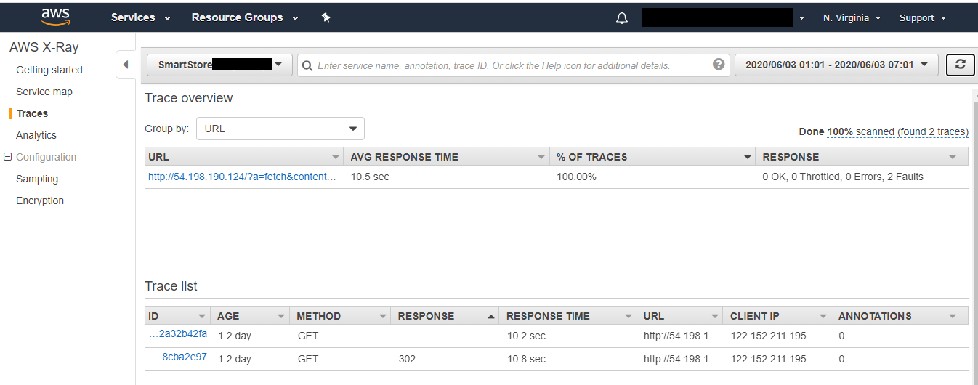Open the 54.198.190.124 URL group link
Screen dimensions: 978x385
pos(243,177)
